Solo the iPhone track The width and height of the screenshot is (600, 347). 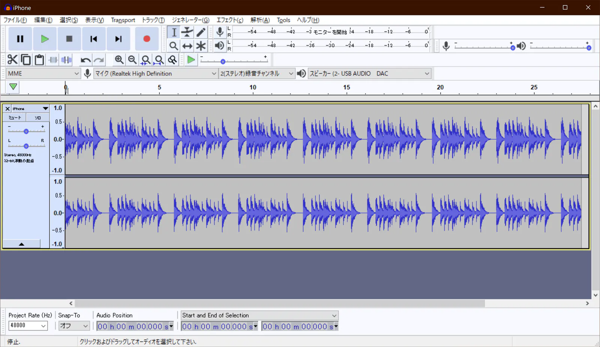click(x=38, y=118)
